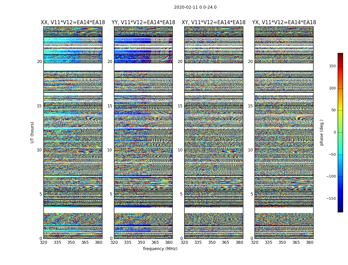Click the XY phase waterfall plot
Screen dimensions: 348x265
click(x=214, y=132)
